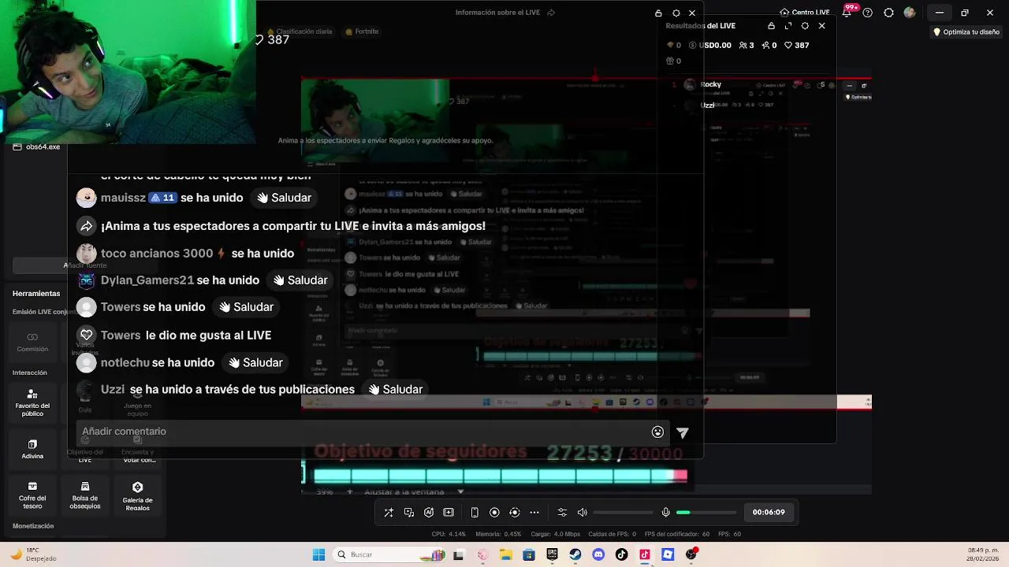
Task: Share LIVE info with arrow icon
Action: click(x=551, y=13)
